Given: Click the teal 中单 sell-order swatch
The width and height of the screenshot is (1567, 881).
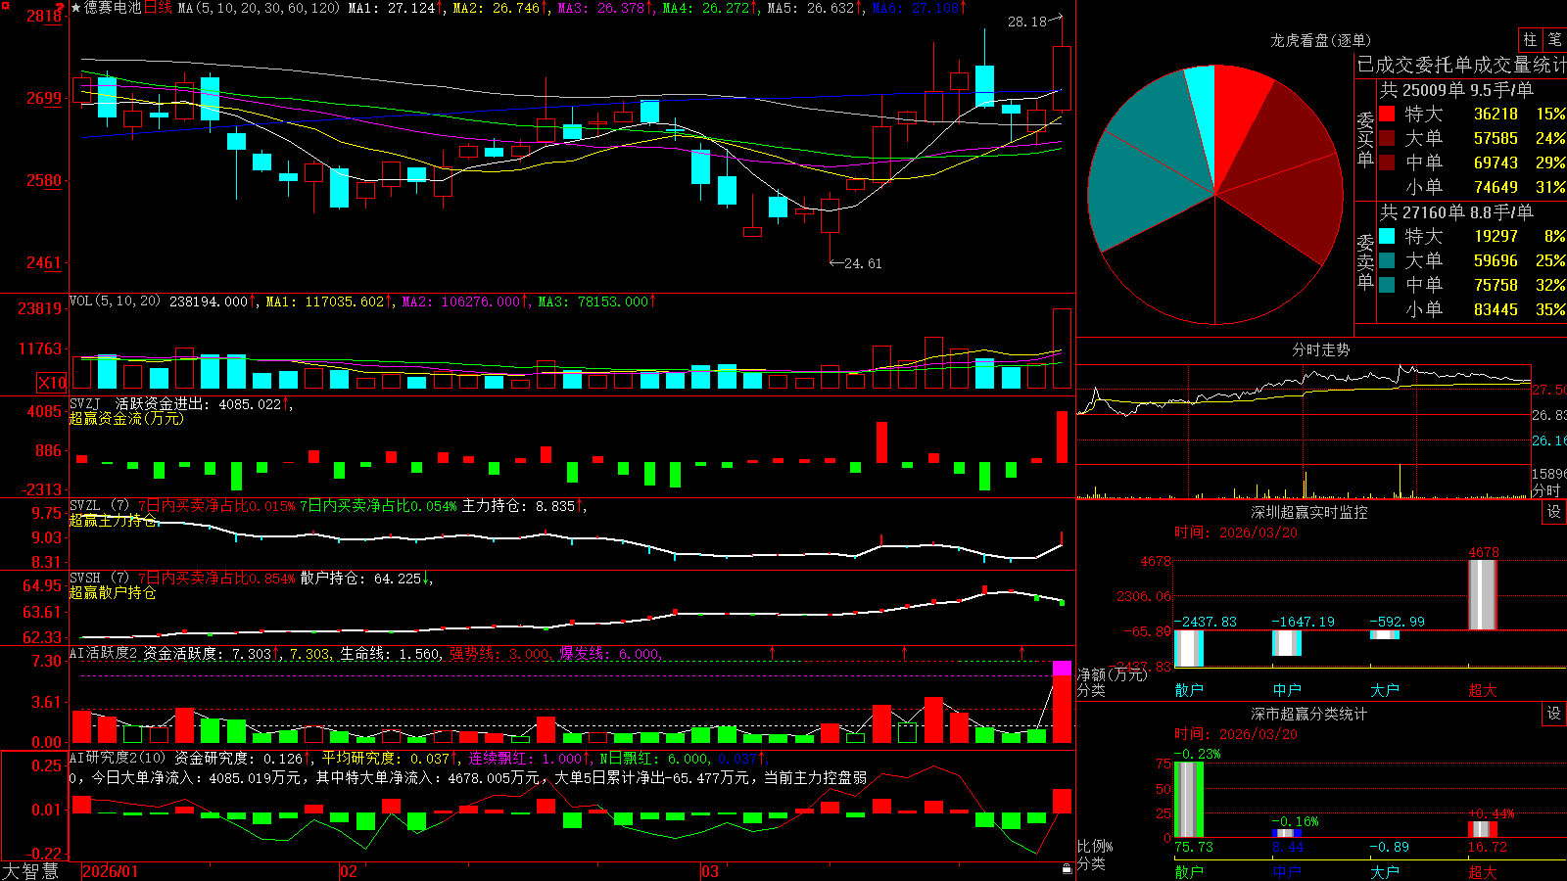Looking at the screenshot, I should pos(1387,285).
